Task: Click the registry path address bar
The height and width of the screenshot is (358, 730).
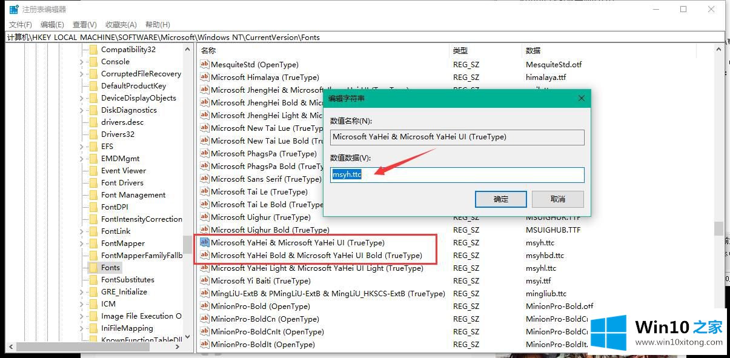Action: [365, 37]
